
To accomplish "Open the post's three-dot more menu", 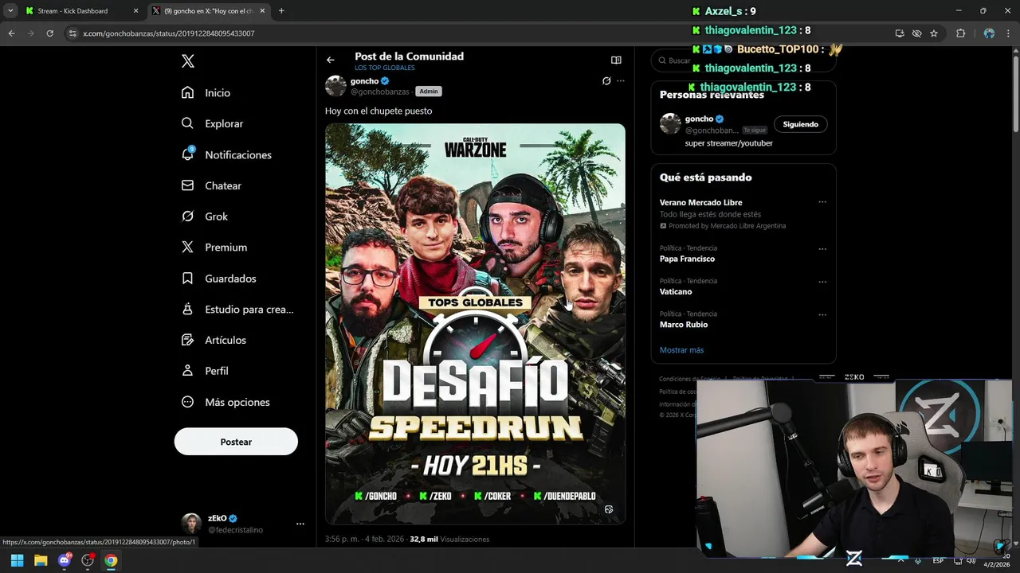I will (621, 81).
